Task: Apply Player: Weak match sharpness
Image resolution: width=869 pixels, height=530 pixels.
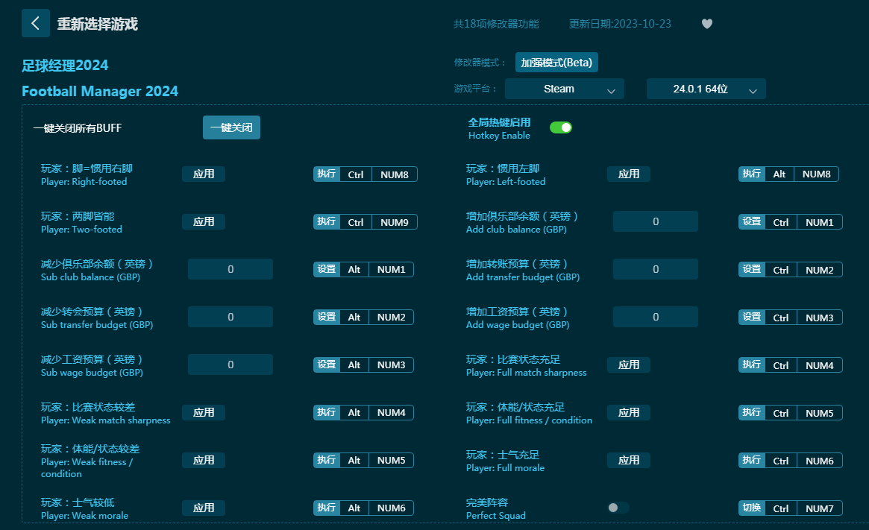Action: coord(204,412)
